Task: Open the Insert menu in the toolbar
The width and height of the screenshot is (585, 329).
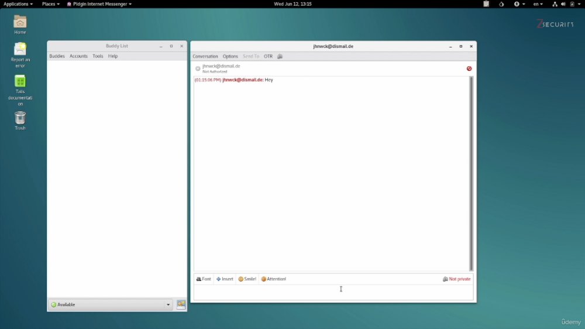Action: tap(225, 279)
